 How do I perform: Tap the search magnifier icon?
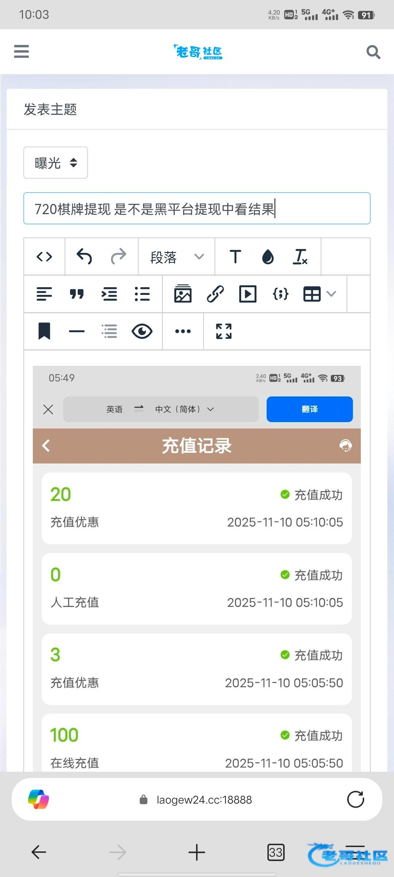point(373,52)
